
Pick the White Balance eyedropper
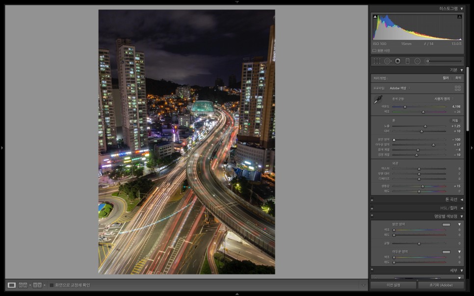tap(378, 99)
